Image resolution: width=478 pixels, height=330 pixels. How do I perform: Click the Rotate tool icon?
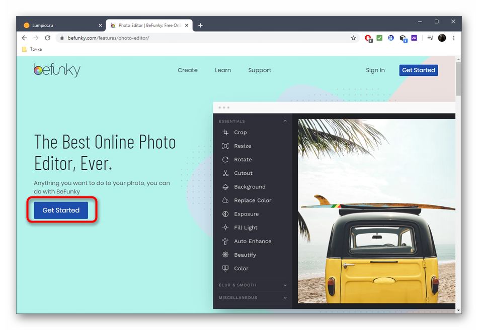pos(225,159)
